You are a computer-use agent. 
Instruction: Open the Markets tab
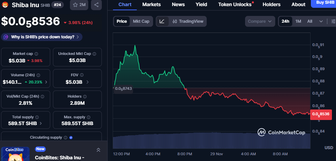(151, 4)
